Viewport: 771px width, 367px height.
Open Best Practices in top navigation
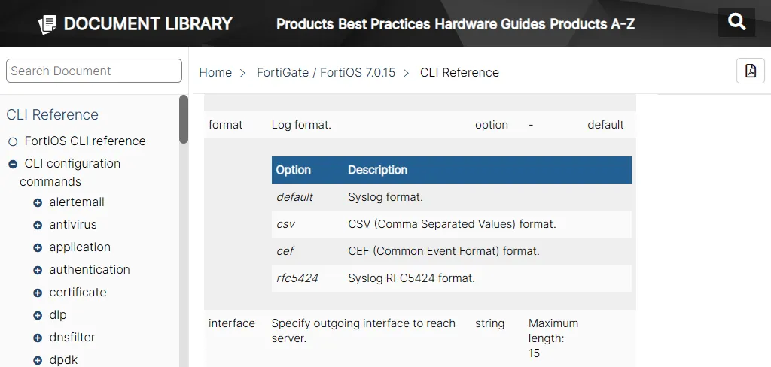[x=385, y=24]
